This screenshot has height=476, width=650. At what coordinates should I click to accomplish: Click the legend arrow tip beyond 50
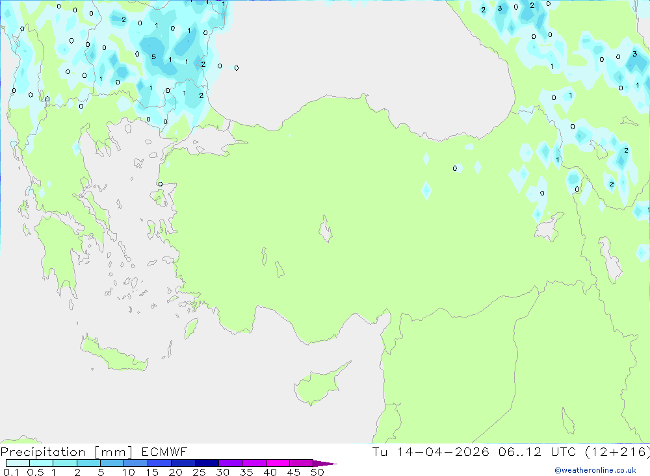pyautogui.click(x=325, y=463)
